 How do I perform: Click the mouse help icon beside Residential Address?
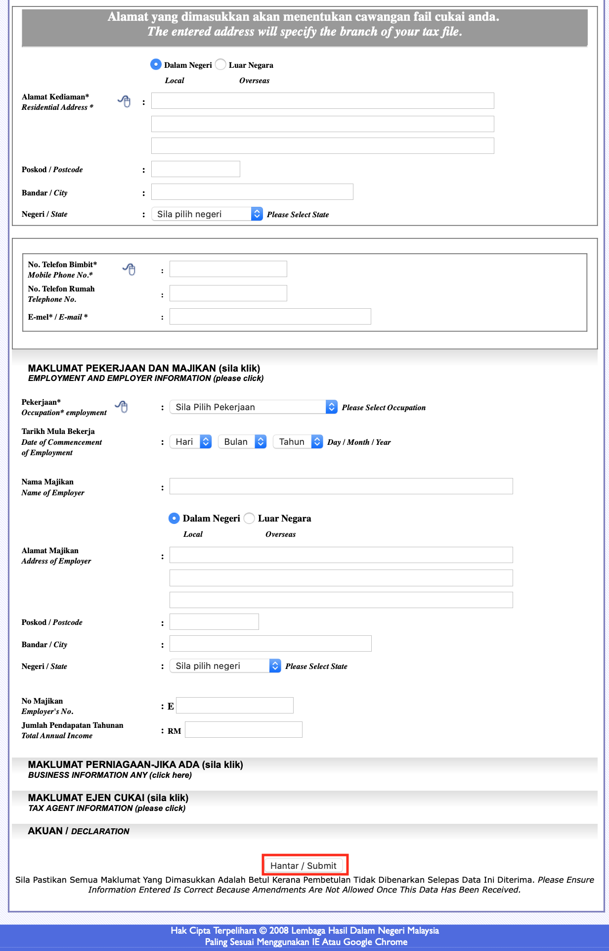tap(125, 101)
